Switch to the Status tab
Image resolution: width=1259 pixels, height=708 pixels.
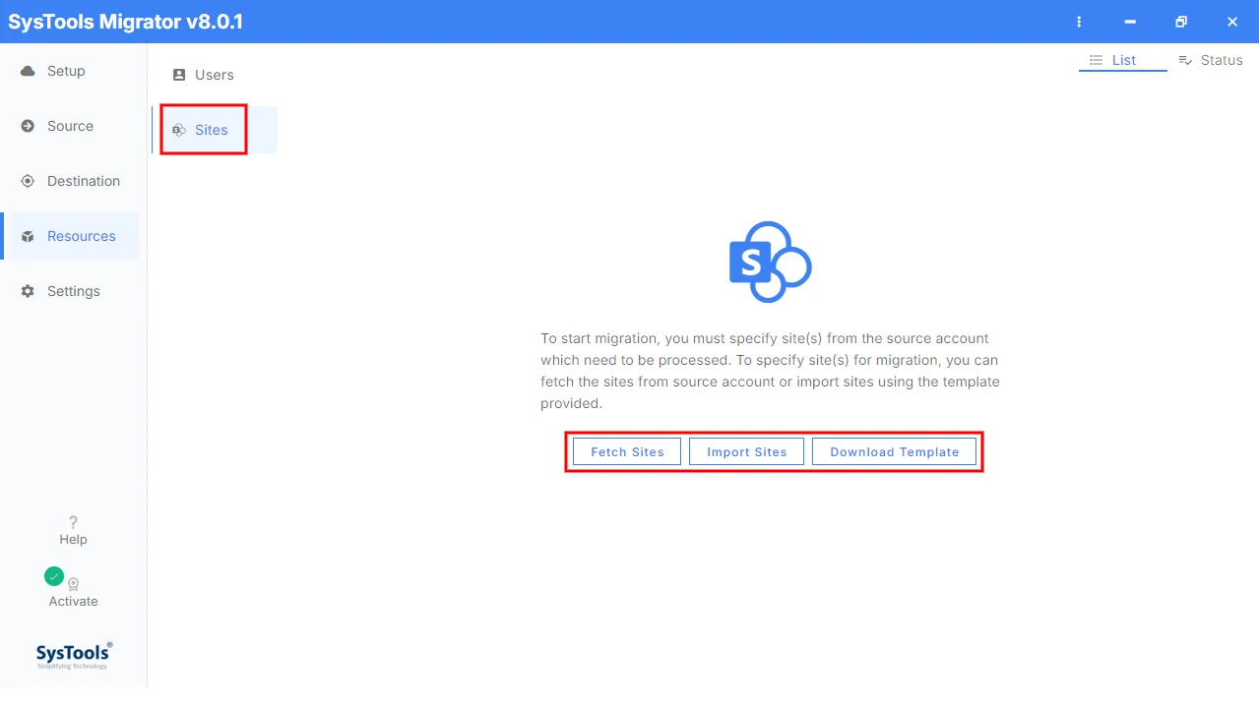(x=1211, y=60)
